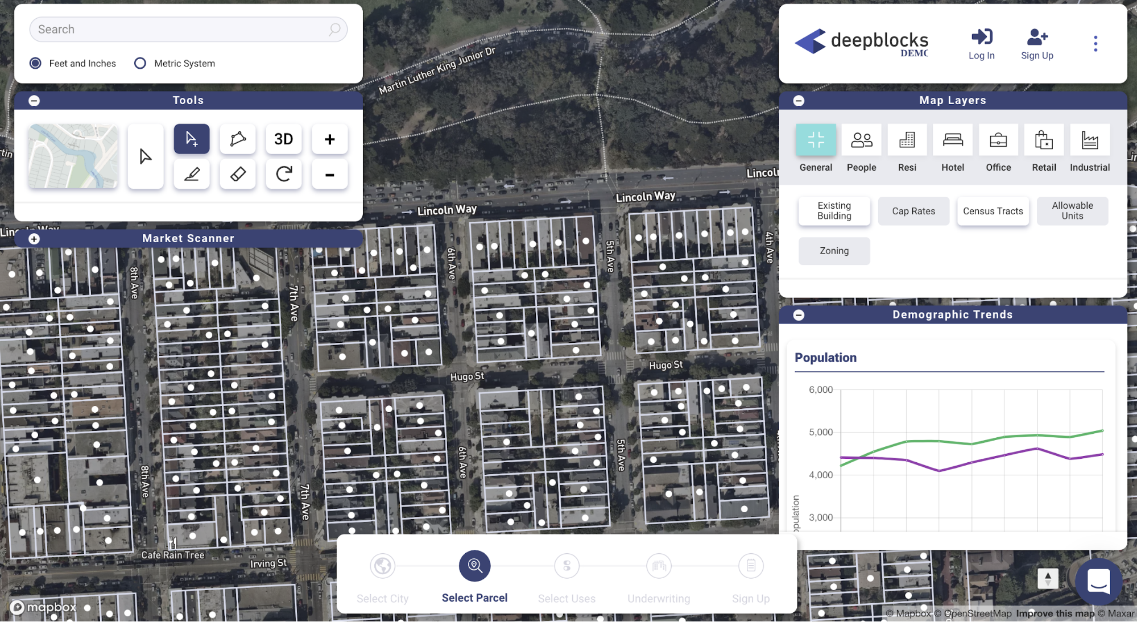Zoom in with the plus button

coord(329,139)
